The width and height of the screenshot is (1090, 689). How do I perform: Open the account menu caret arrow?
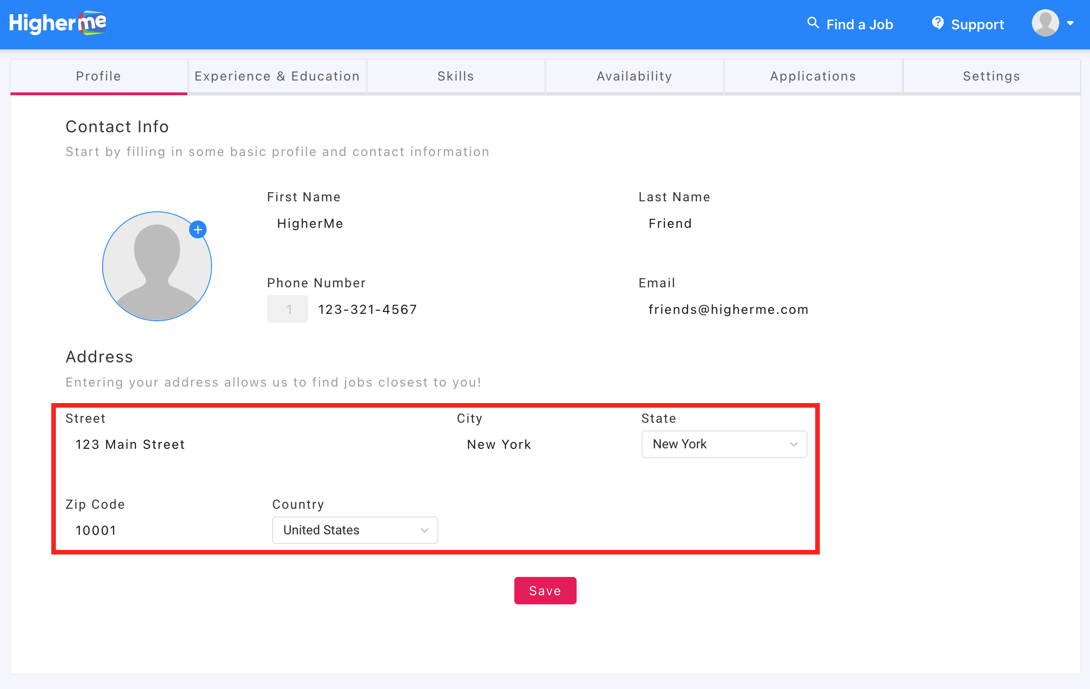(1070, 23)
